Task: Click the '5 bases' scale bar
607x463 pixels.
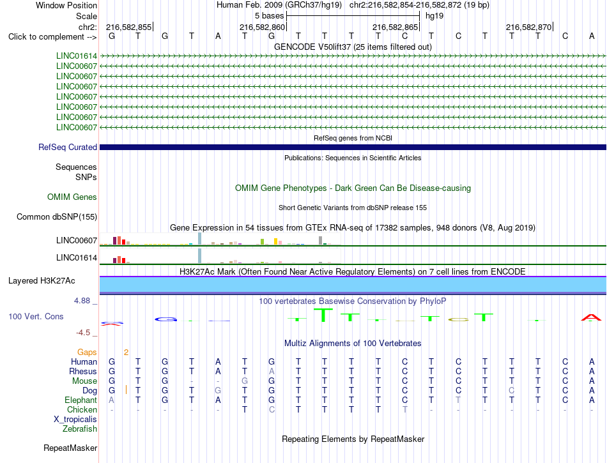Action: point(353,16)
